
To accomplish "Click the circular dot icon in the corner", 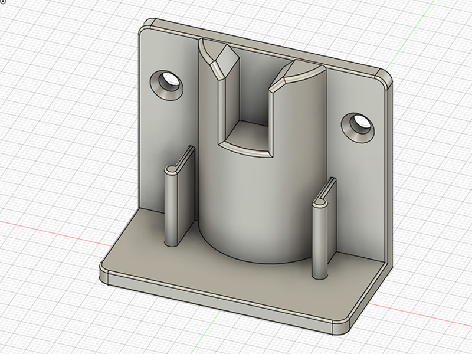I will pos(3,2).
